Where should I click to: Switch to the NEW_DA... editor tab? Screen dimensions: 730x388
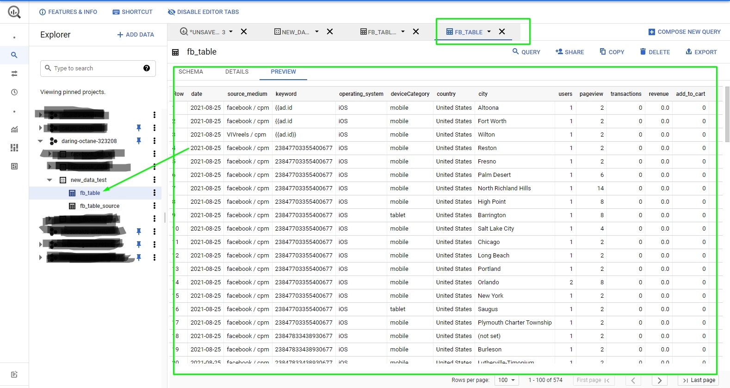(x=292, y=32)
